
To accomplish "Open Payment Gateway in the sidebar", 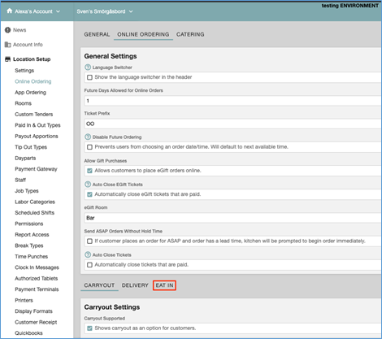I will 36,169.
